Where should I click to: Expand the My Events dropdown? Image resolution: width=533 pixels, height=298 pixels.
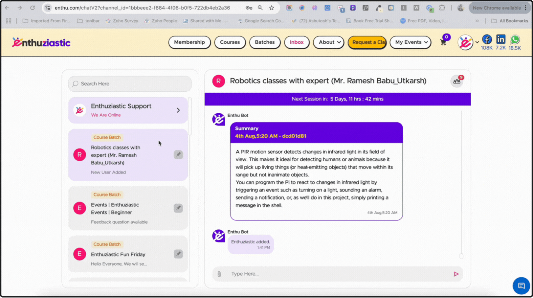(410, 42)
